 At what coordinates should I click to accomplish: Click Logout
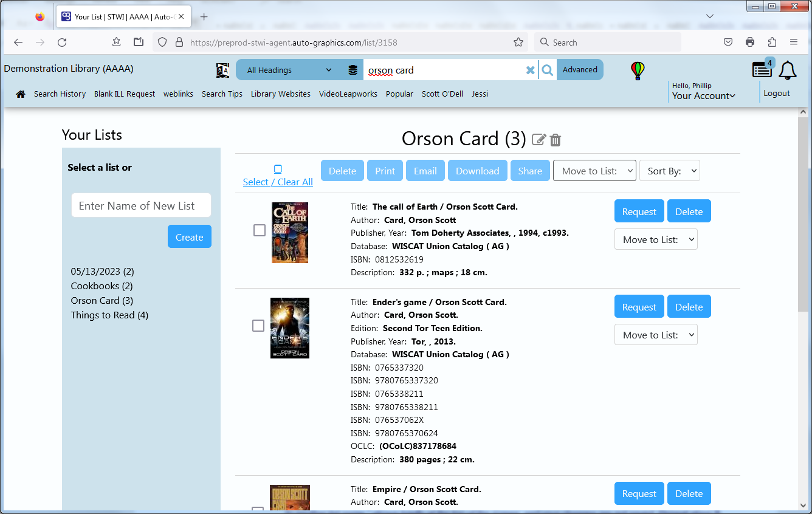(777, 94)
